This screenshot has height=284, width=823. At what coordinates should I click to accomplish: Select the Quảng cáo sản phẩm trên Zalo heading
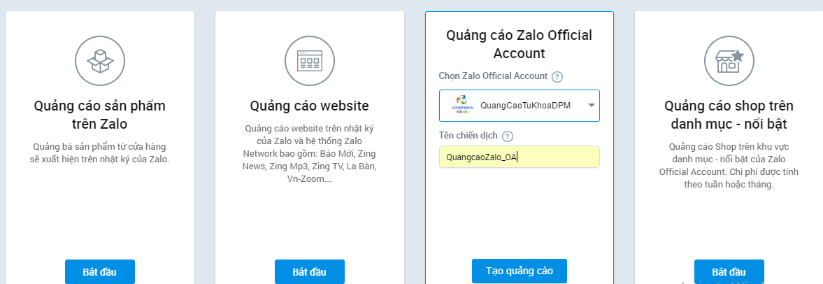point(100,115)
